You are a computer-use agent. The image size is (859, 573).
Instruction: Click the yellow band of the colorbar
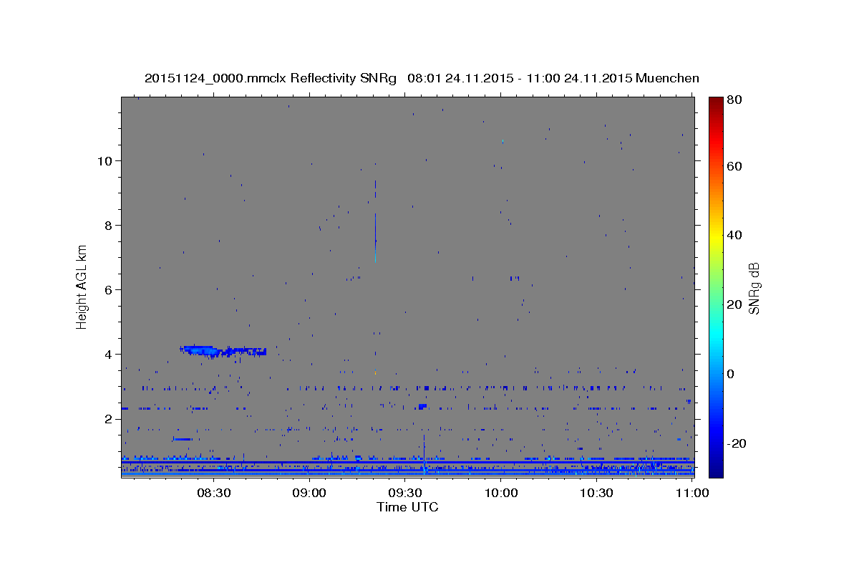(716, 236)
